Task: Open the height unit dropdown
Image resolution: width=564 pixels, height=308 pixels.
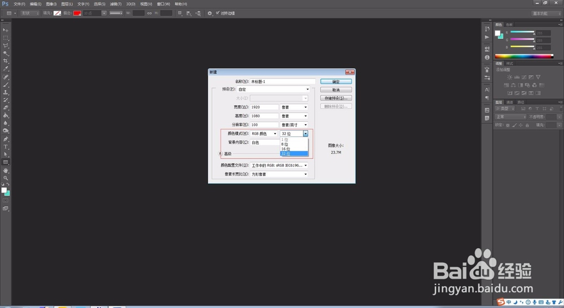Action: (x=294, y=116)
